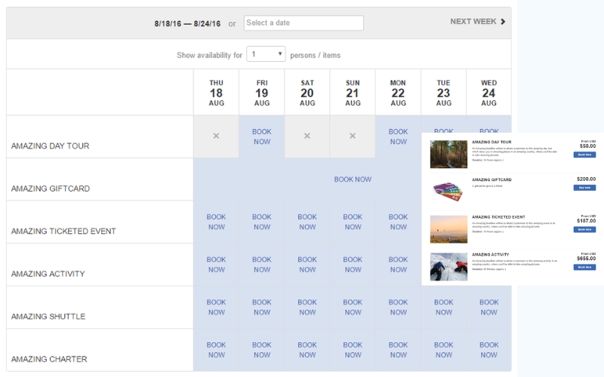Viewport: 604px width, 377px height.
Task: Click the Select a date field
Action: coord(303,23)
